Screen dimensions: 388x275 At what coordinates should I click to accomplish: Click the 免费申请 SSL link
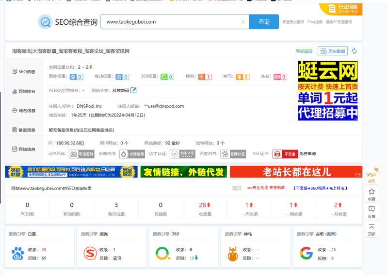(307, 154)
